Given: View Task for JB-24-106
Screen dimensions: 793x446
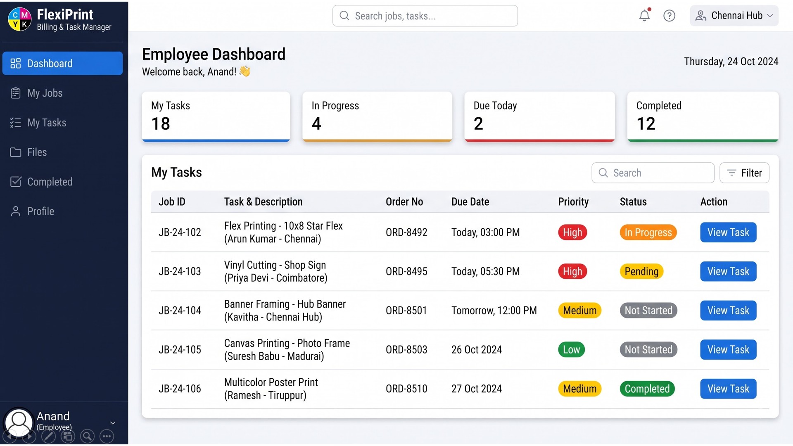Looking at the screenshot, I should tap(728, 389).
